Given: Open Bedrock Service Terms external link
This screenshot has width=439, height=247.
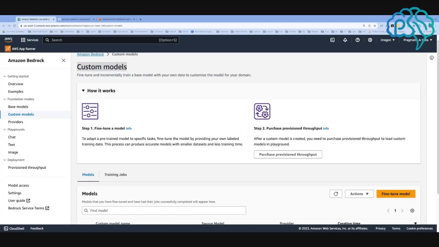Looking at the screenshot, I should click(29, 208).
